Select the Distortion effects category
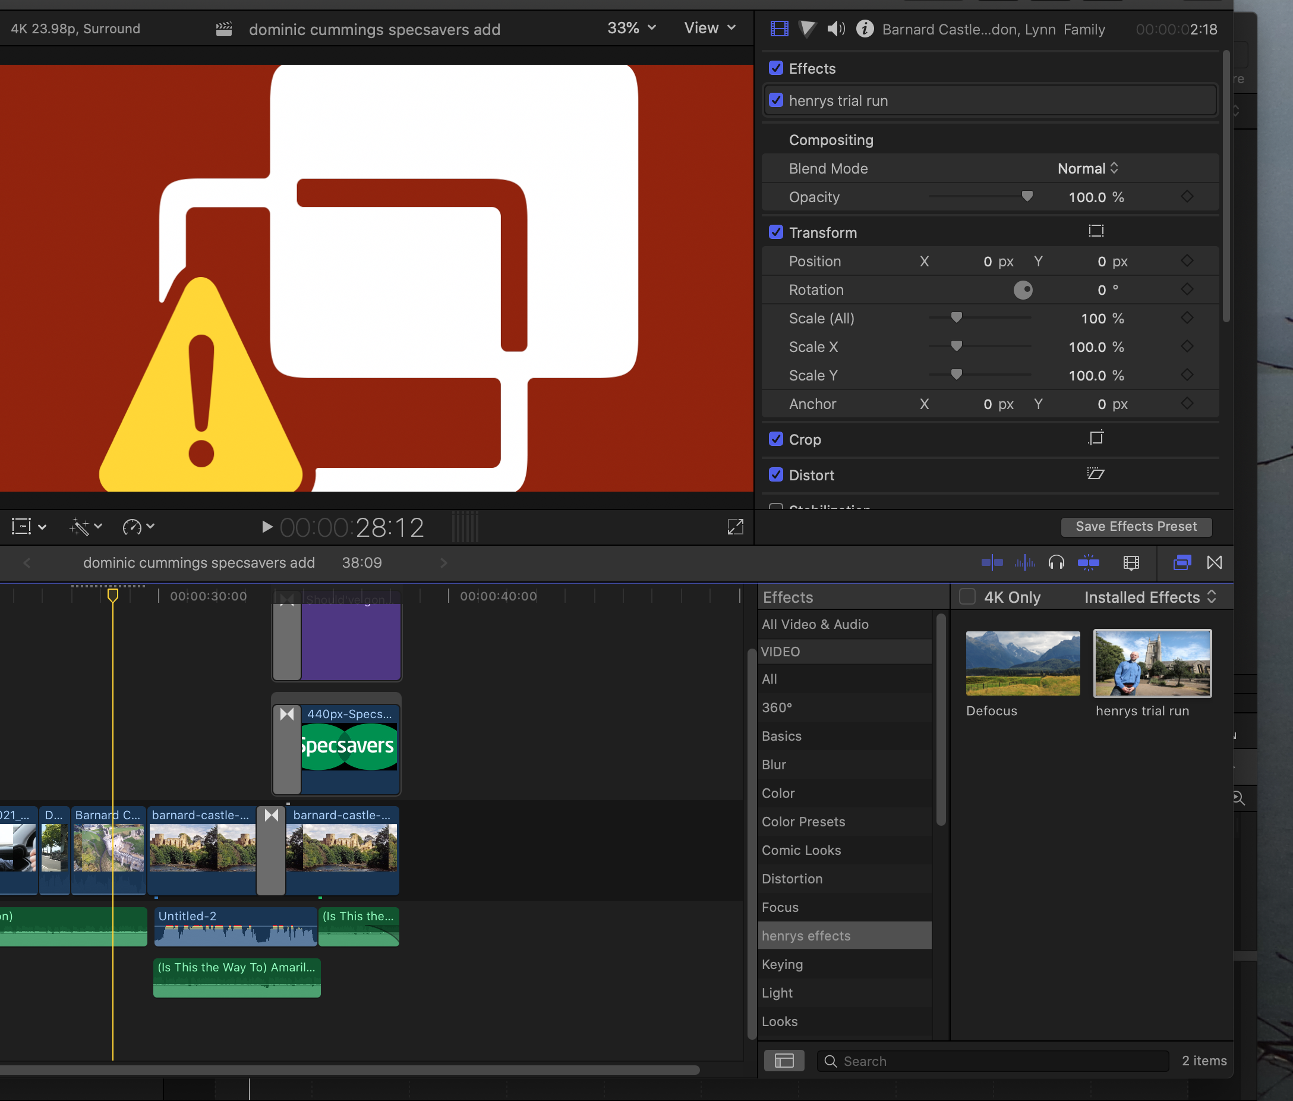The image size is (1293, 1101). point(791,879)
